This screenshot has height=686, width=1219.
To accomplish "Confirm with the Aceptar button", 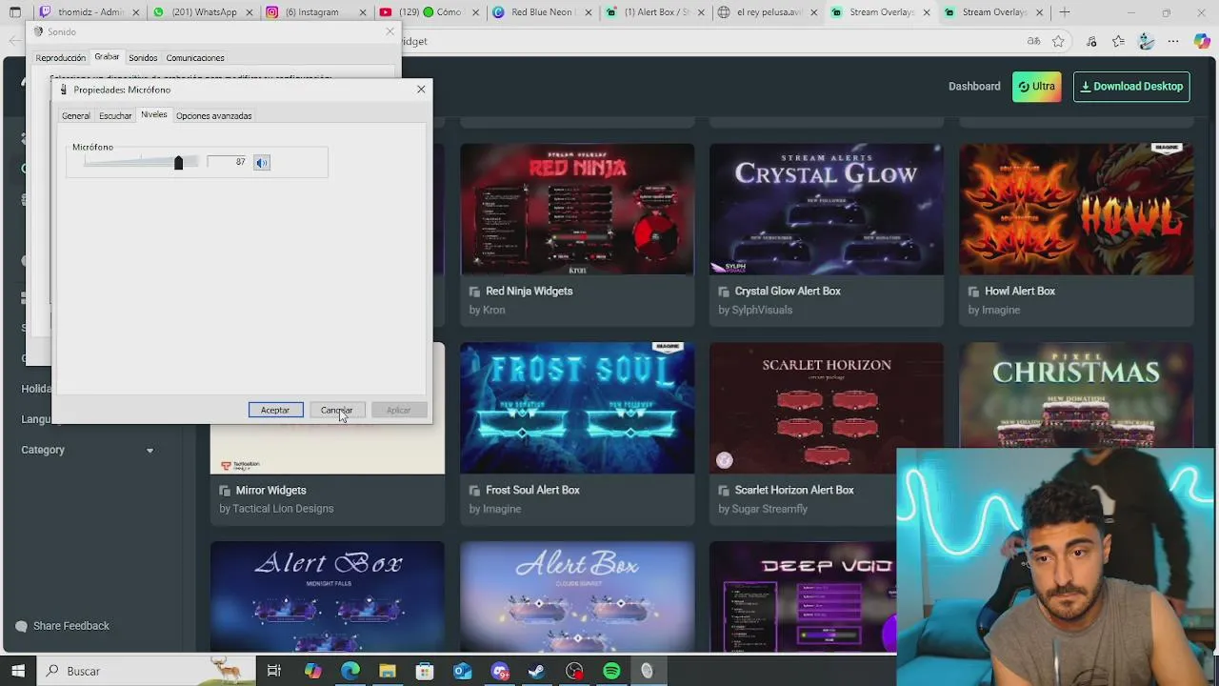I will pyautogui.click(x=275, y=410).
